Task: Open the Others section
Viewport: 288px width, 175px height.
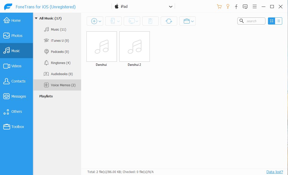Action: click(16, 112)
